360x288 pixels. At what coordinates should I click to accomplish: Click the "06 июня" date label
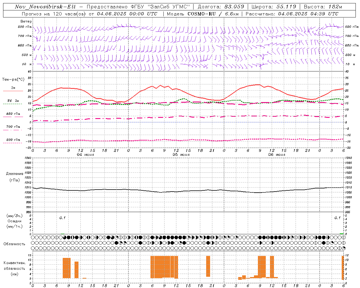click(277, 154)
